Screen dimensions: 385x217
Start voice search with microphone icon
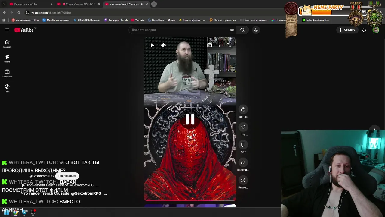[x=256, y=30]
